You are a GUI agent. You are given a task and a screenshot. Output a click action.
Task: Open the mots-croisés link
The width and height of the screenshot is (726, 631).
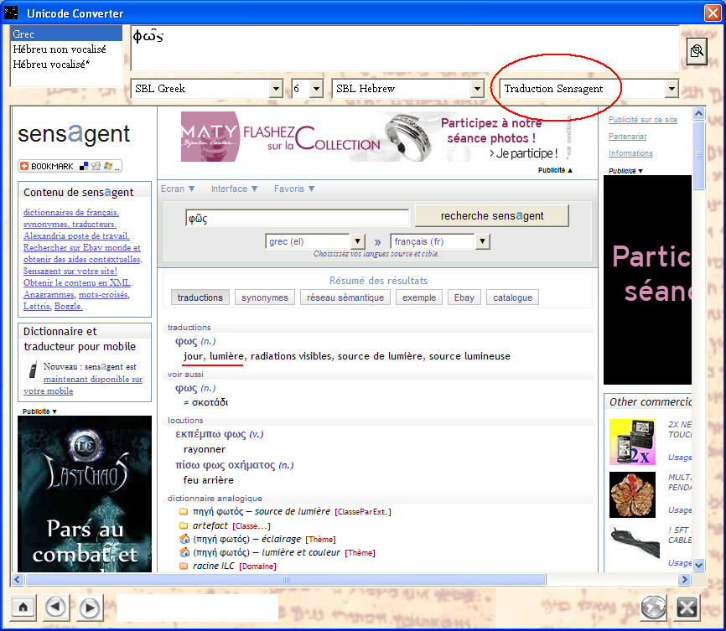tap(104, 295)
